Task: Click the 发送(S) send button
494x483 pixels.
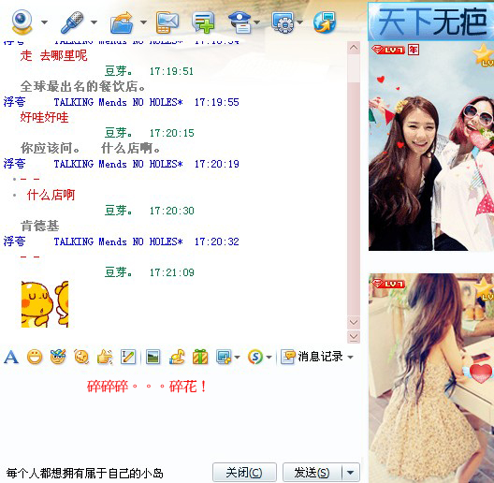Action: pyautogui.click(x=312, y=473)
